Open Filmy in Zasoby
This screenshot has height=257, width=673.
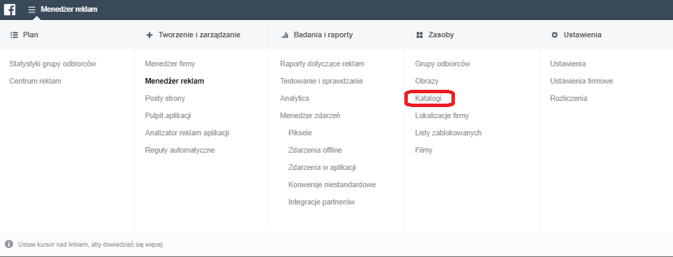pos(424,151)
